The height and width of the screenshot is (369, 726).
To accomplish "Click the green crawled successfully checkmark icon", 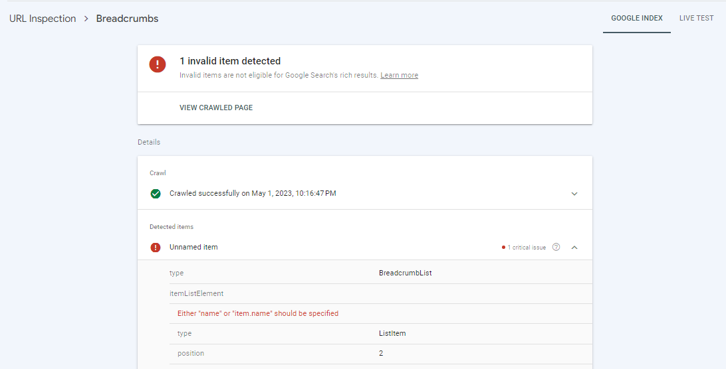I will coord(156,194).
